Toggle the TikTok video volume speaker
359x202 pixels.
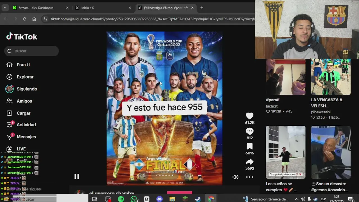click(x=235, y=177)
